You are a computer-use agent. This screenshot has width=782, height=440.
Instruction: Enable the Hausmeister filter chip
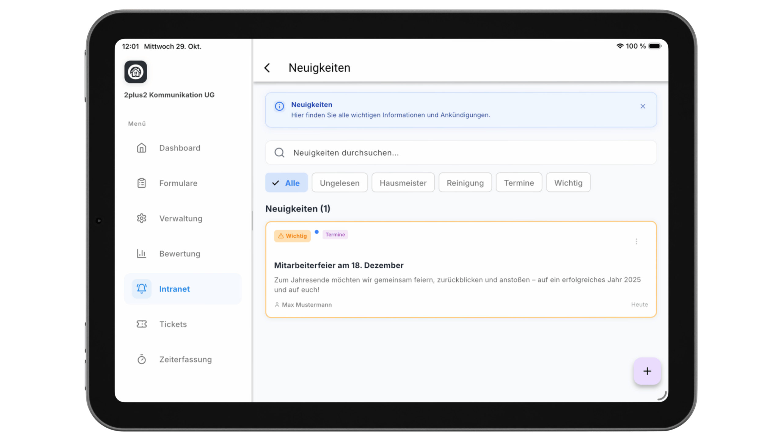[x=403, y=183]
